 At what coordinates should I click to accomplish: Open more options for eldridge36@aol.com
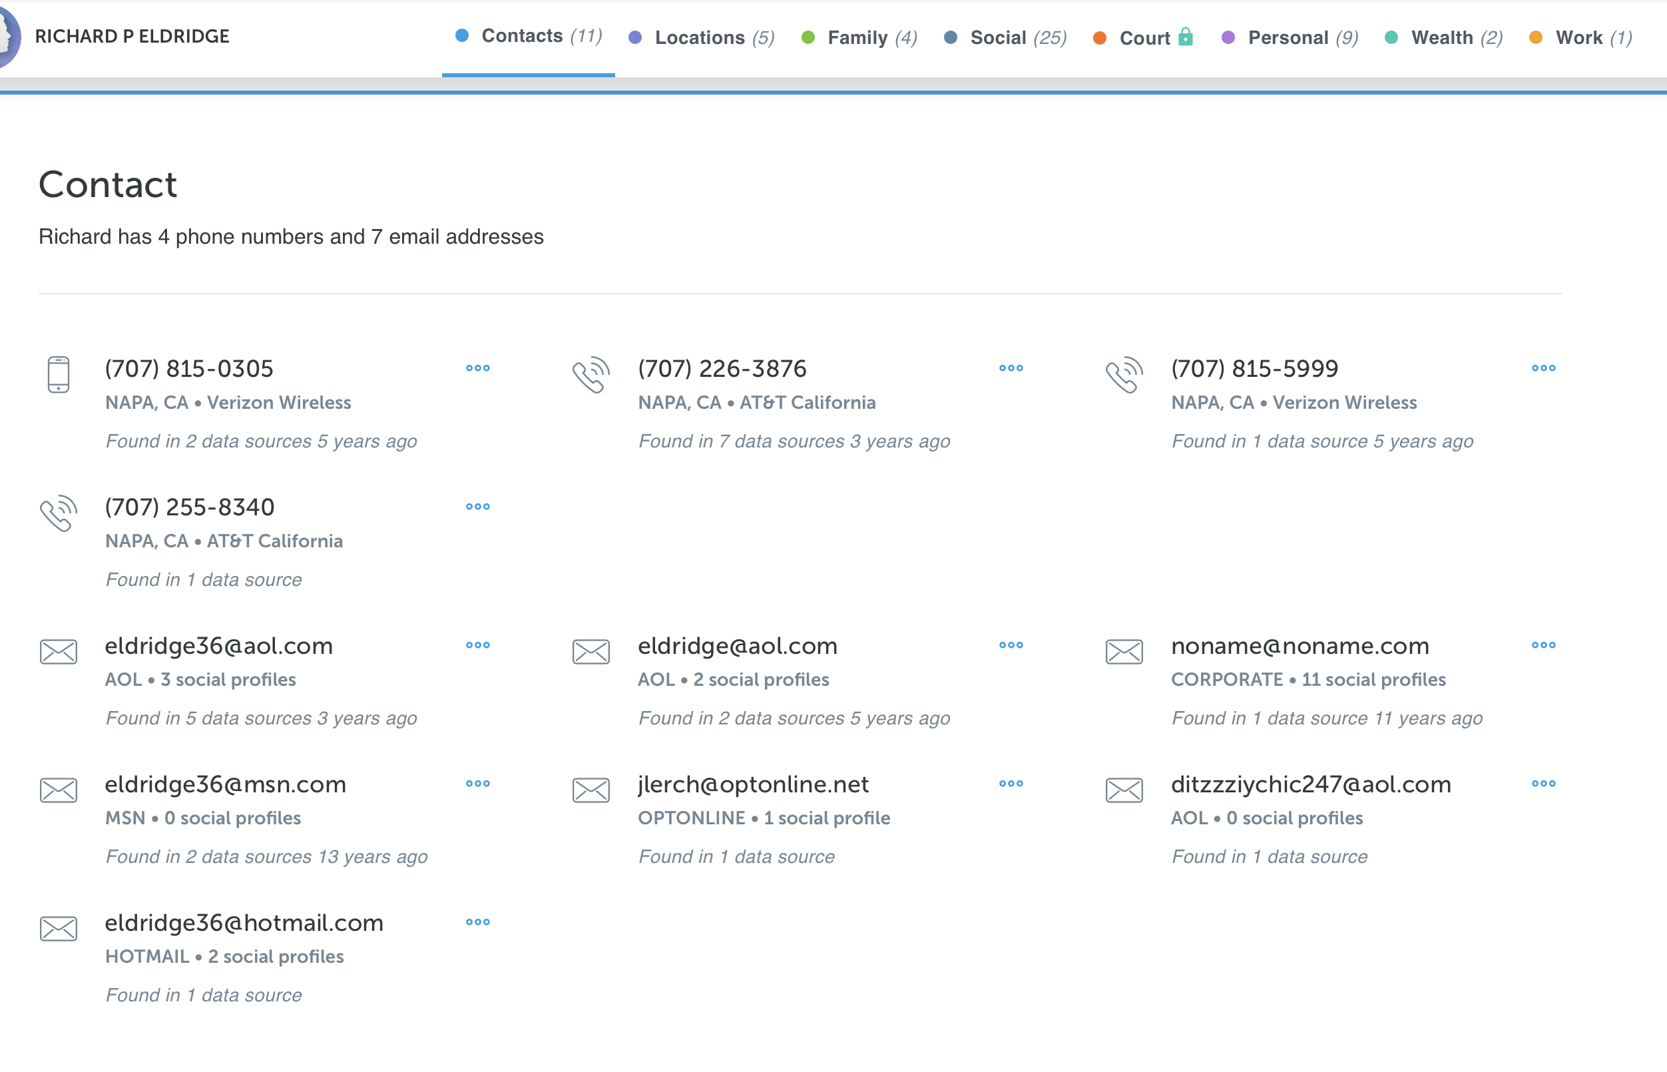coord(478,645)
